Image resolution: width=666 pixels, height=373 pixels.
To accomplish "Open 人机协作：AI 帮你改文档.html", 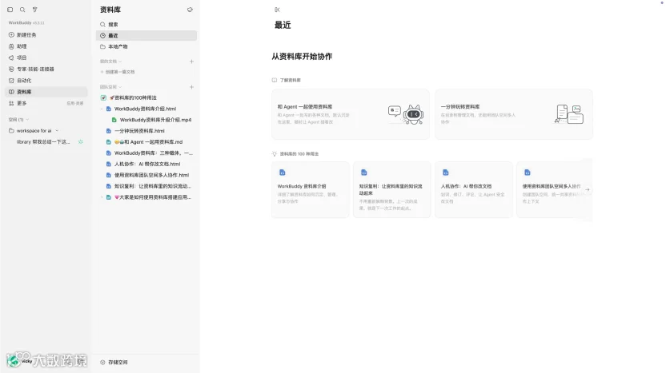I will click(x=147, y=164).
